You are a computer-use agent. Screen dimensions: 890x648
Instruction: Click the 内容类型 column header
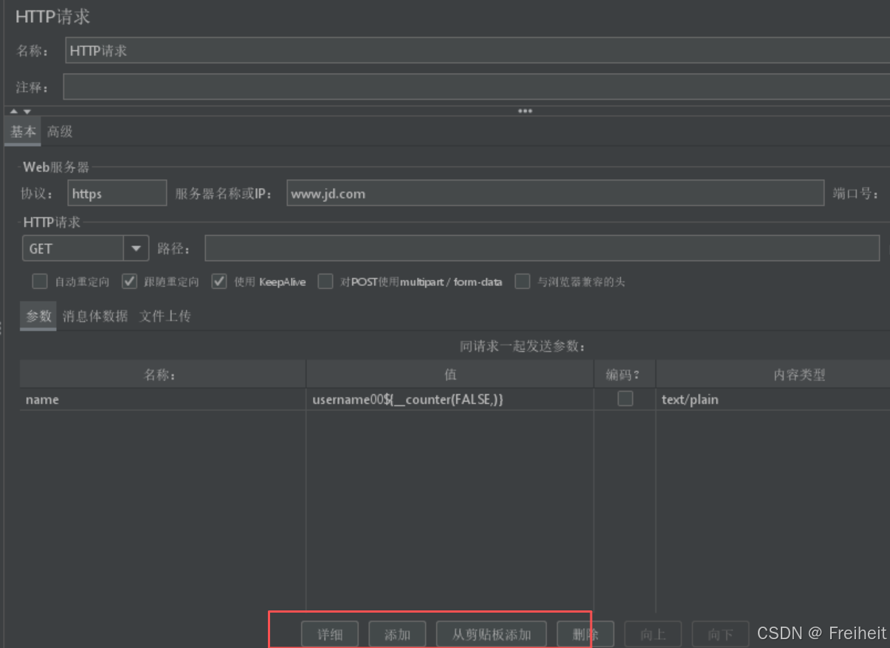773,374
